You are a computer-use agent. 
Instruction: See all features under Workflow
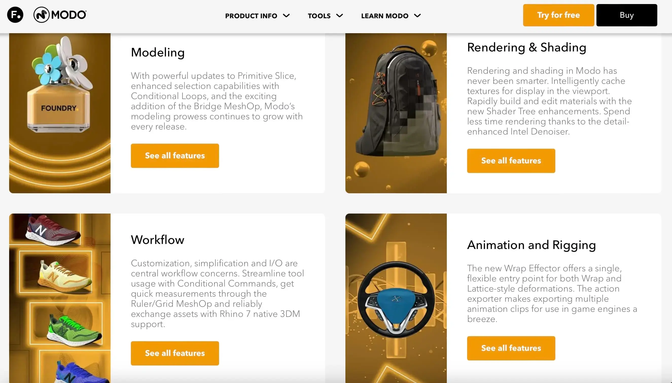[x=175, y=353]
